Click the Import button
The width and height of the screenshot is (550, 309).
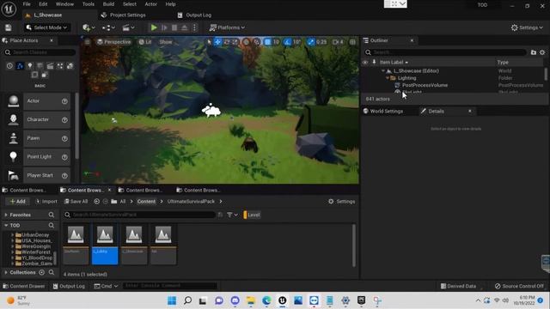[46, 202]
